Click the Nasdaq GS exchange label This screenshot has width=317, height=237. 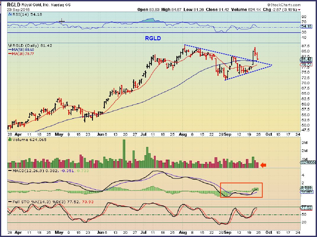[61, 5]
